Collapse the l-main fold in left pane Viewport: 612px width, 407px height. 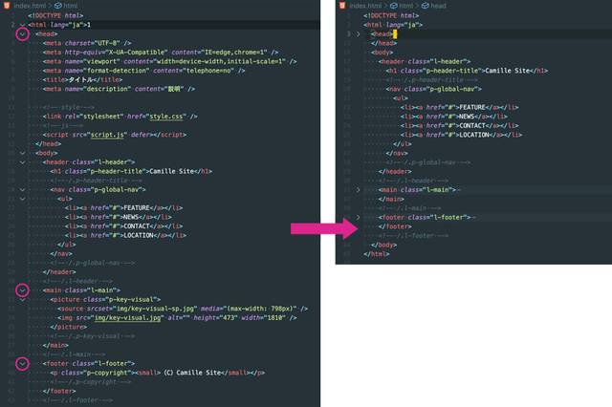point(22,290)
